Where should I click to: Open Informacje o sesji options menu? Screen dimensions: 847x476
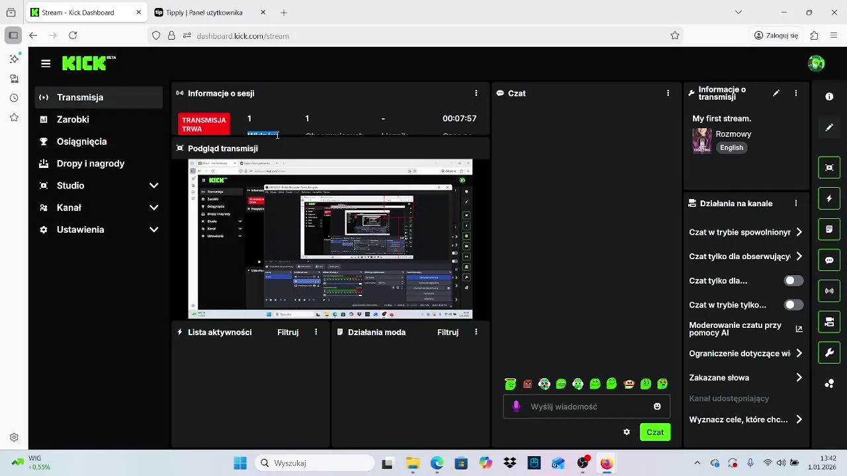(x=476, y=93)
